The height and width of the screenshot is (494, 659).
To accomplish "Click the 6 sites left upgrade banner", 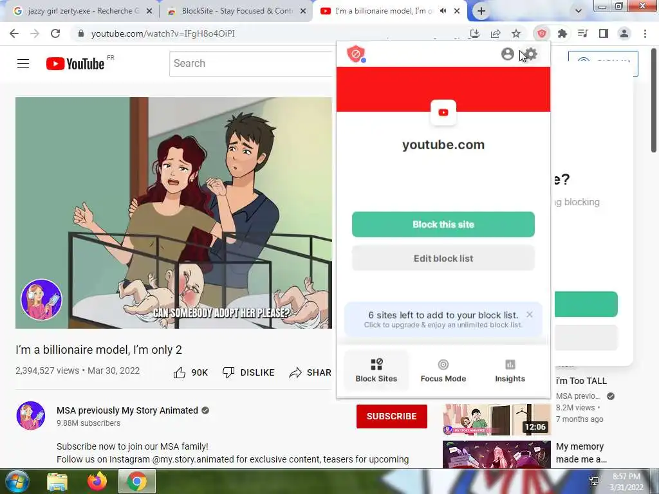I will (443, 319).
